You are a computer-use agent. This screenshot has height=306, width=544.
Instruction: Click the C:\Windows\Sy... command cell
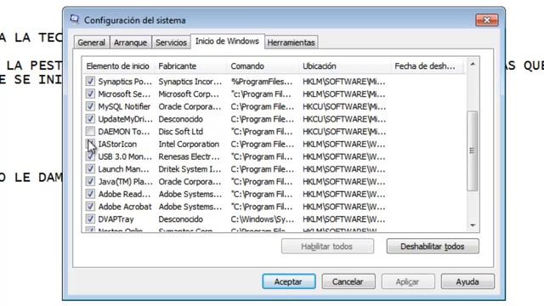263,219
